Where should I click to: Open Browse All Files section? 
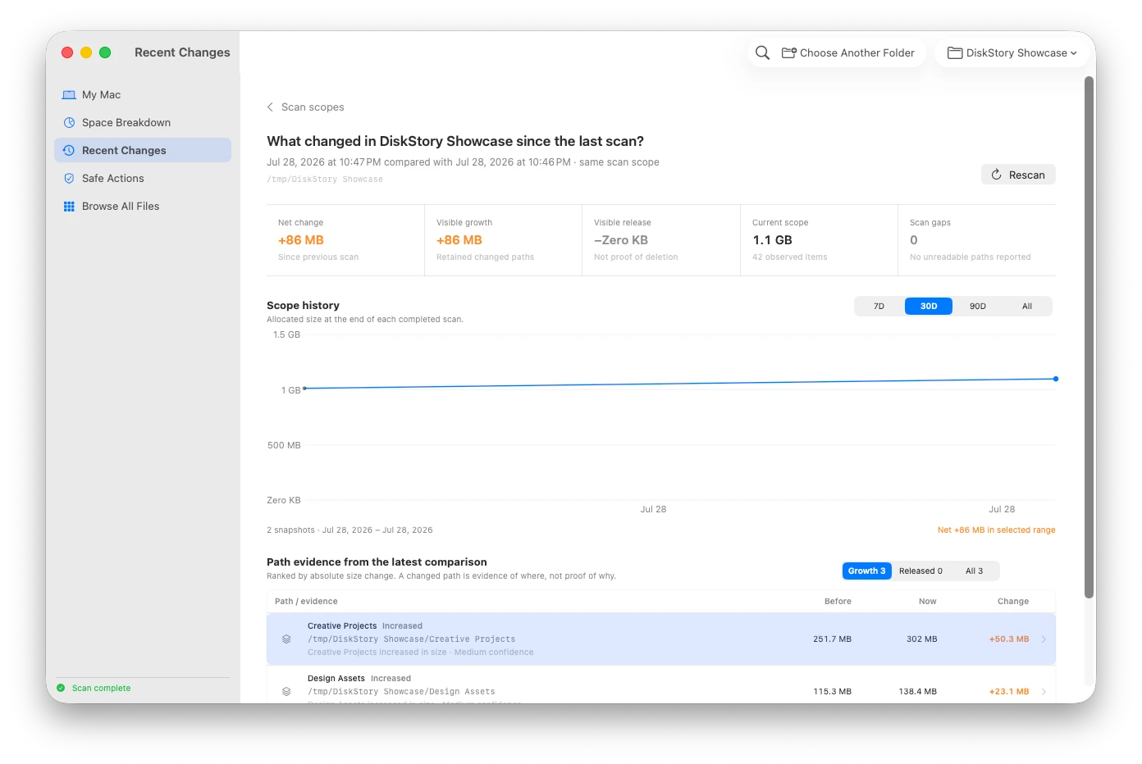click(143, 207)
